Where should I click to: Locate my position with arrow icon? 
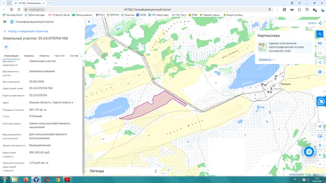[320, 127]
